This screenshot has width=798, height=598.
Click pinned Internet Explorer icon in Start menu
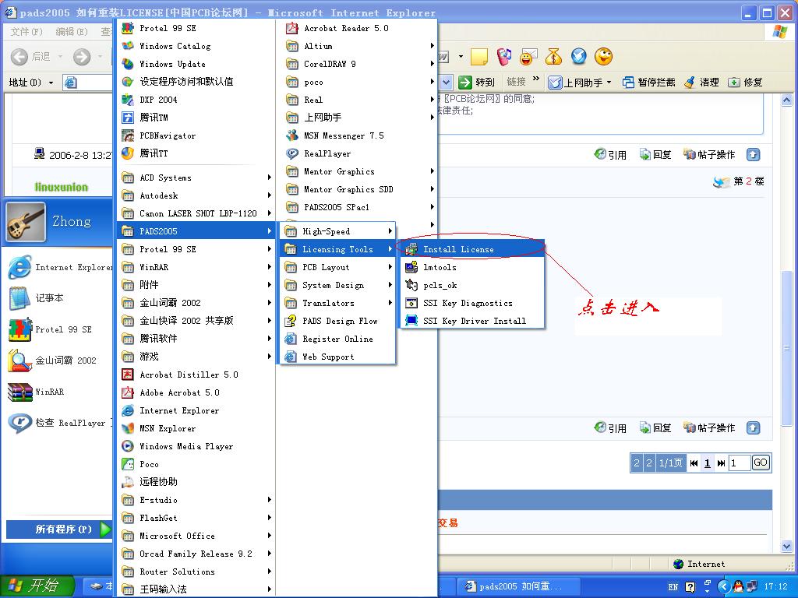(x=19, y=267)
